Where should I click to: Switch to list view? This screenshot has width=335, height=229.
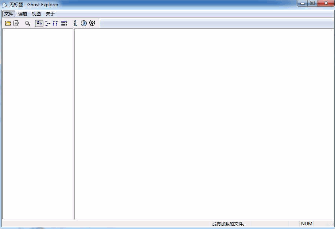pyautogui.click(x=55, y=23)
